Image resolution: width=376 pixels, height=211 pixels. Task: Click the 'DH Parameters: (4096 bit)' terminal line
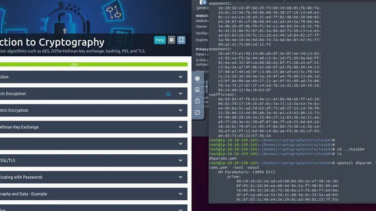pos(246,172)
